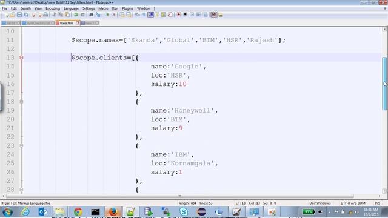Click the vertical scrollbar thumb

click(x=384, y=84)
